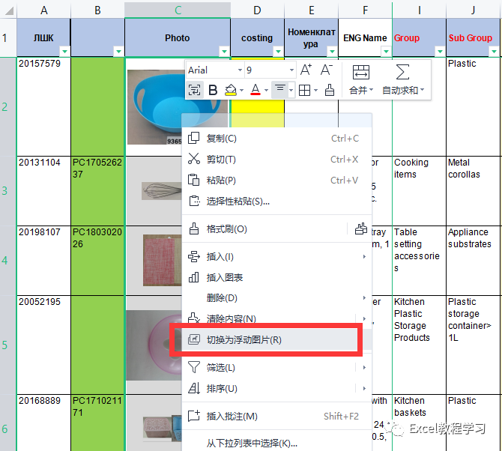Open filter dropdown on Group column
This screenshot has height=451, width=502.
tap(440, 51)
